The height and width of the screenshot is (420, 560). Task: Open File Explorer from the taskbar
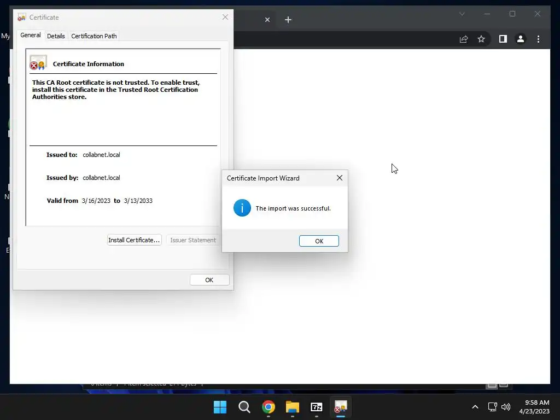(293, 407)
